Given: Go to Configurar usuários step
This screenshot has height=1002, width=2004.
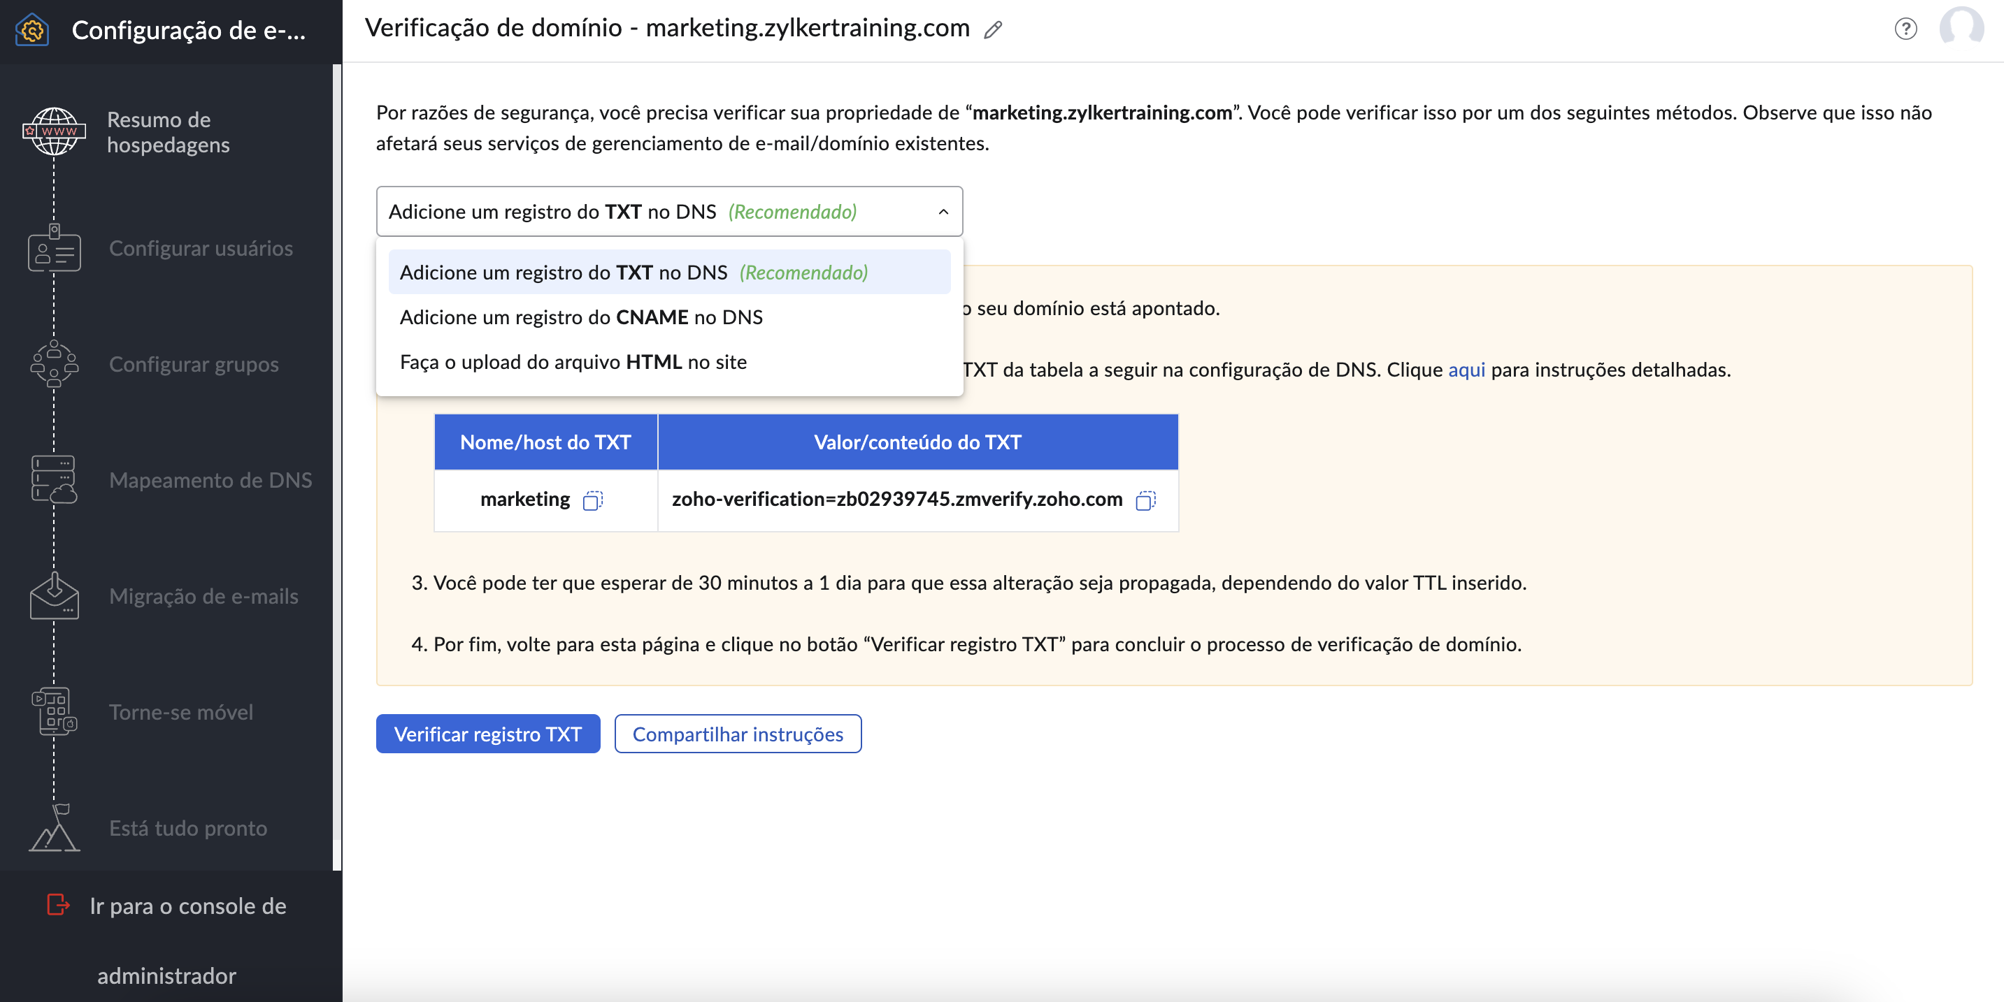Looking at the screenshot, I should [x=201, y=248].
